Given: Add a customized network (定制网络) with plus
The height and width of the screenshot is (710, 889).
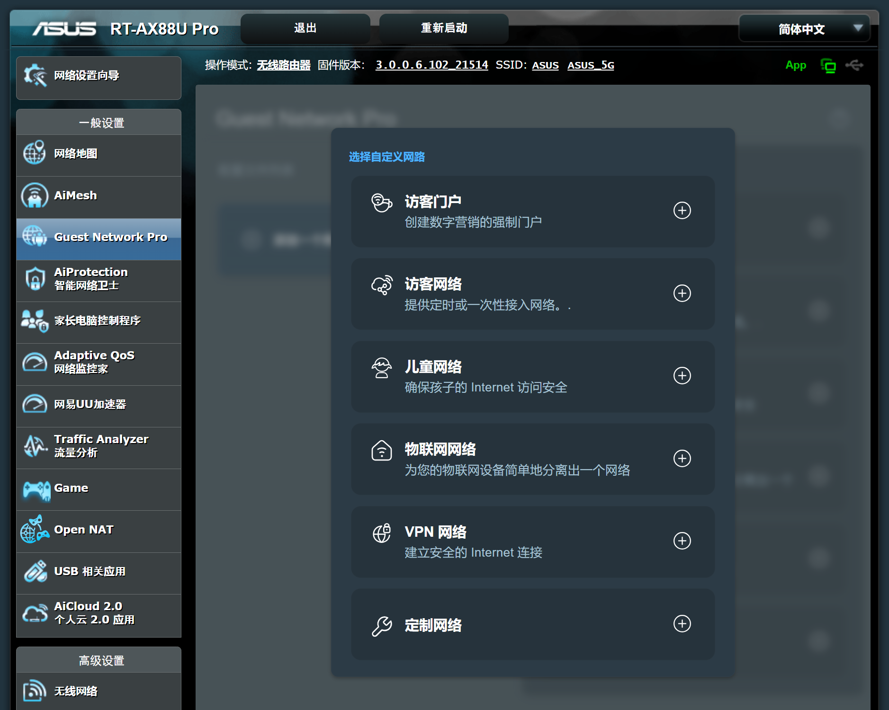Looking at the screenshot, I should [x=682, y=623].
